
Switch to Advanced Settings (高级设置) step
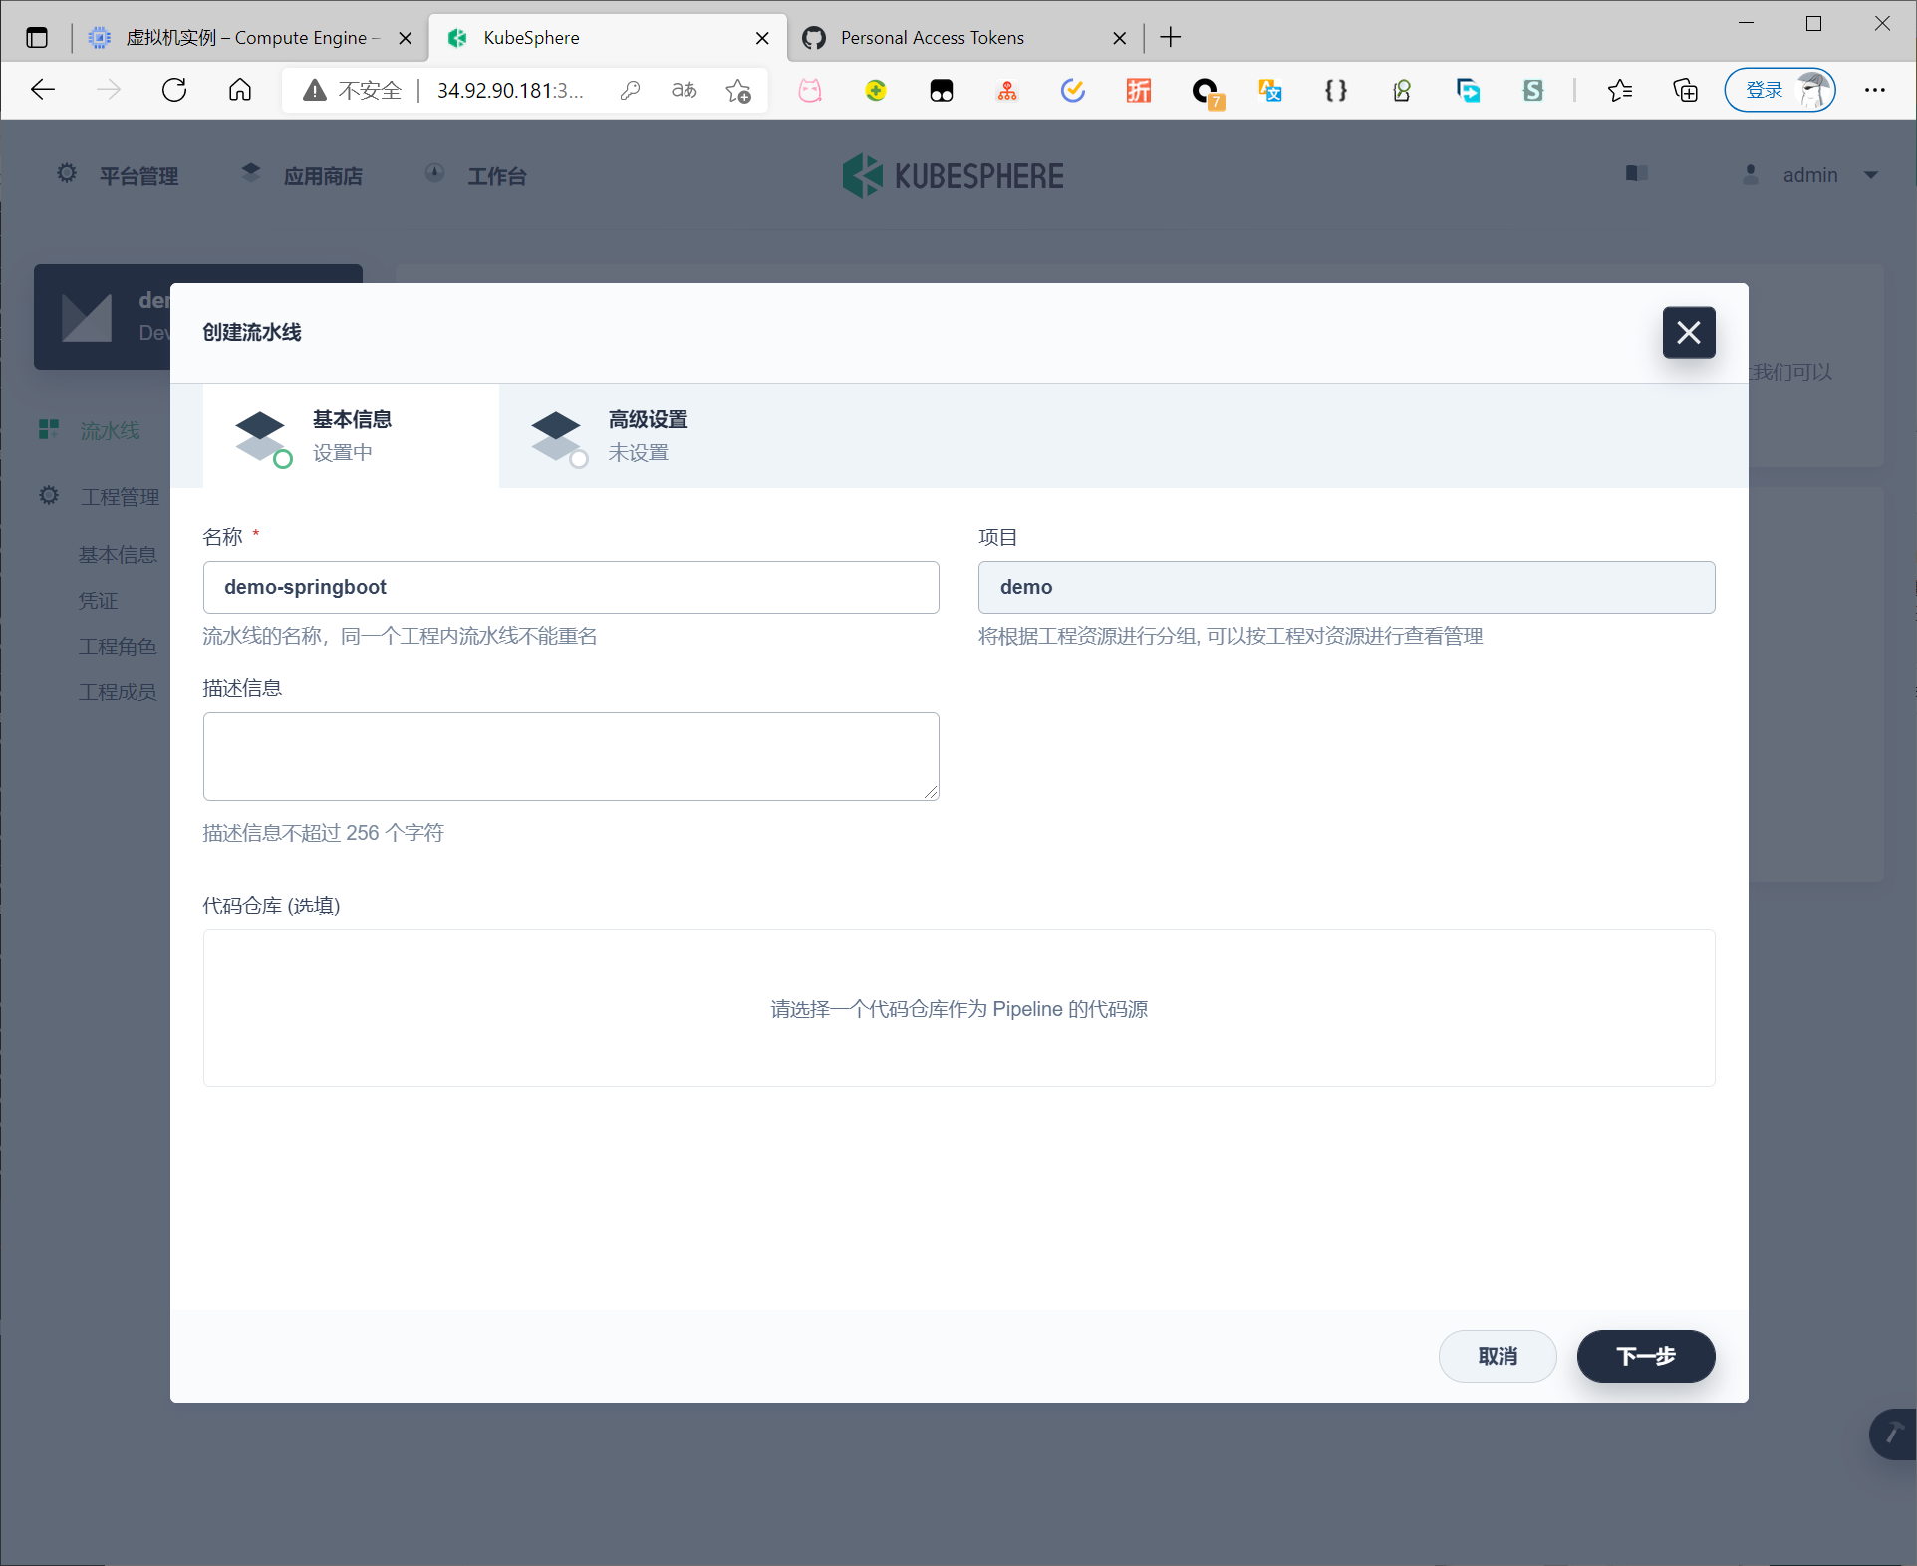pyautogui.click(x=648, y=435)
